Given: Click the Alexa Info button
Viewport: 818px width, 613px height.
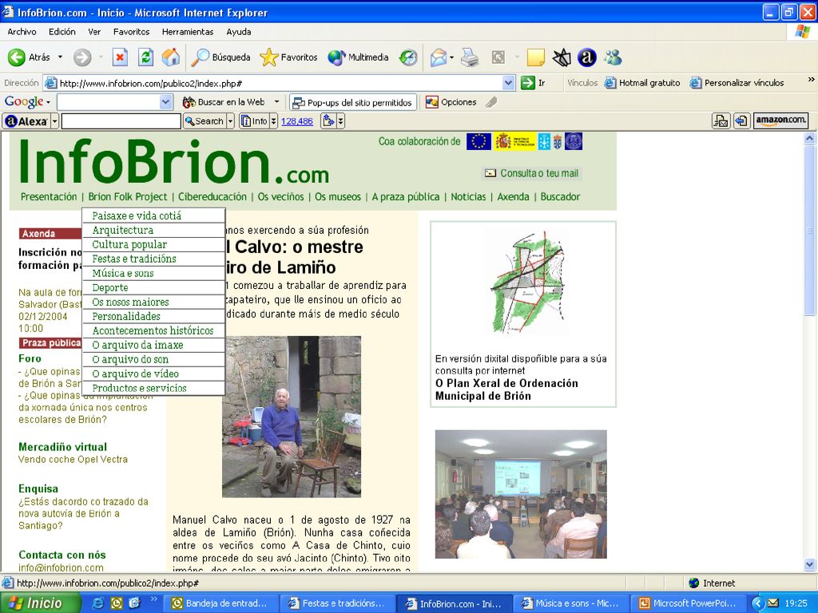Looking at the screenshot, I should [255, 121].
